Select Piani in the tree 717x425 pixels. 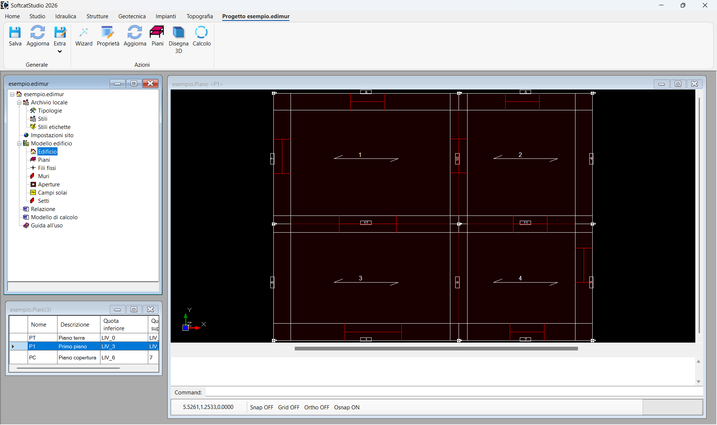point(44,160)
